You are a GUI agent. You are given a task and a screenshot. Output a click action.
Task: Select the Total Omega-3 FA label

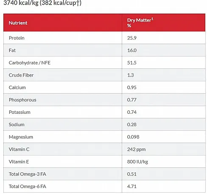[28, 174]
